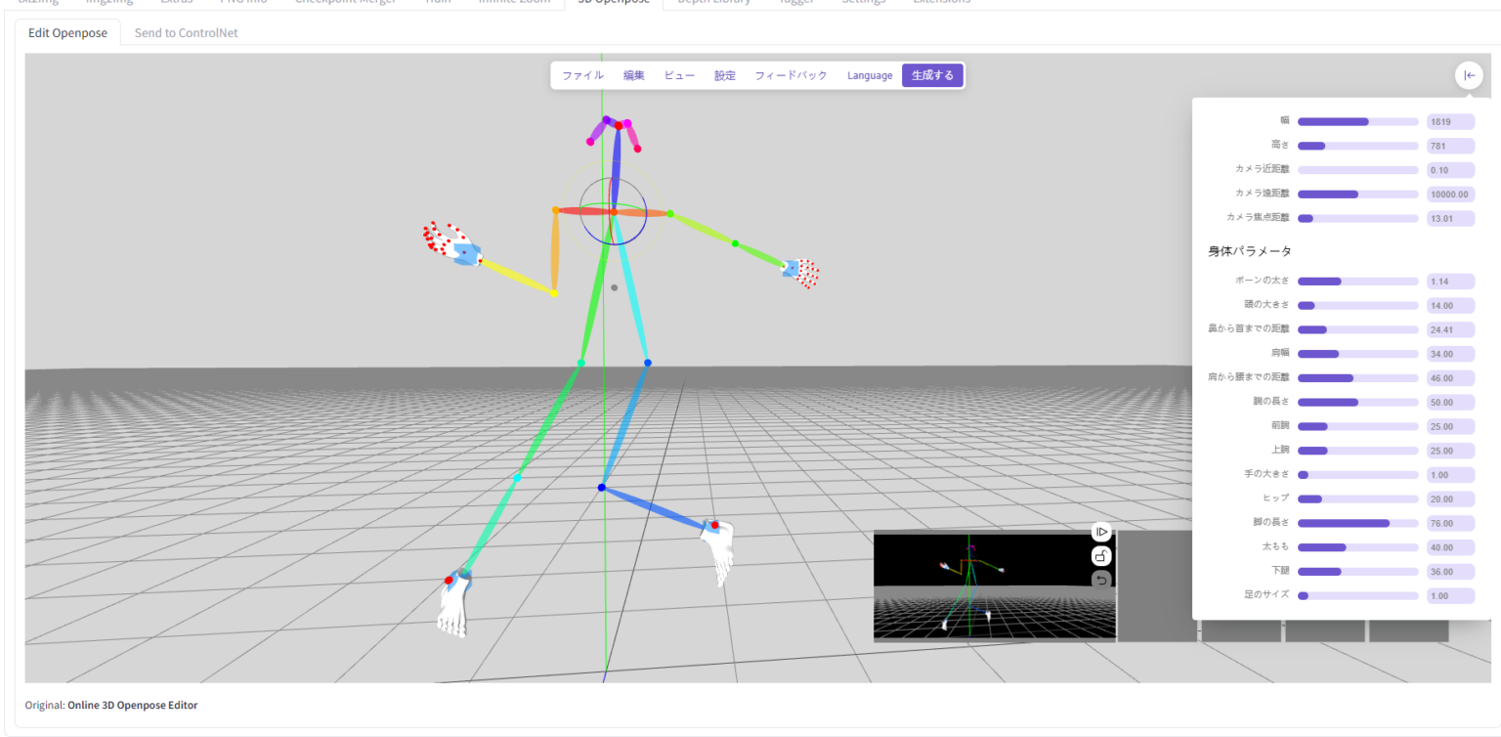
Task: Open the ビュー menu
Action: pyautogui.click(x=678, y=74)
